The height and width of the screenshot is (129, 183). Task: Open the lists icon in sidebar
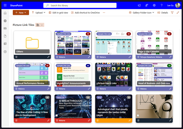[5, 44]
